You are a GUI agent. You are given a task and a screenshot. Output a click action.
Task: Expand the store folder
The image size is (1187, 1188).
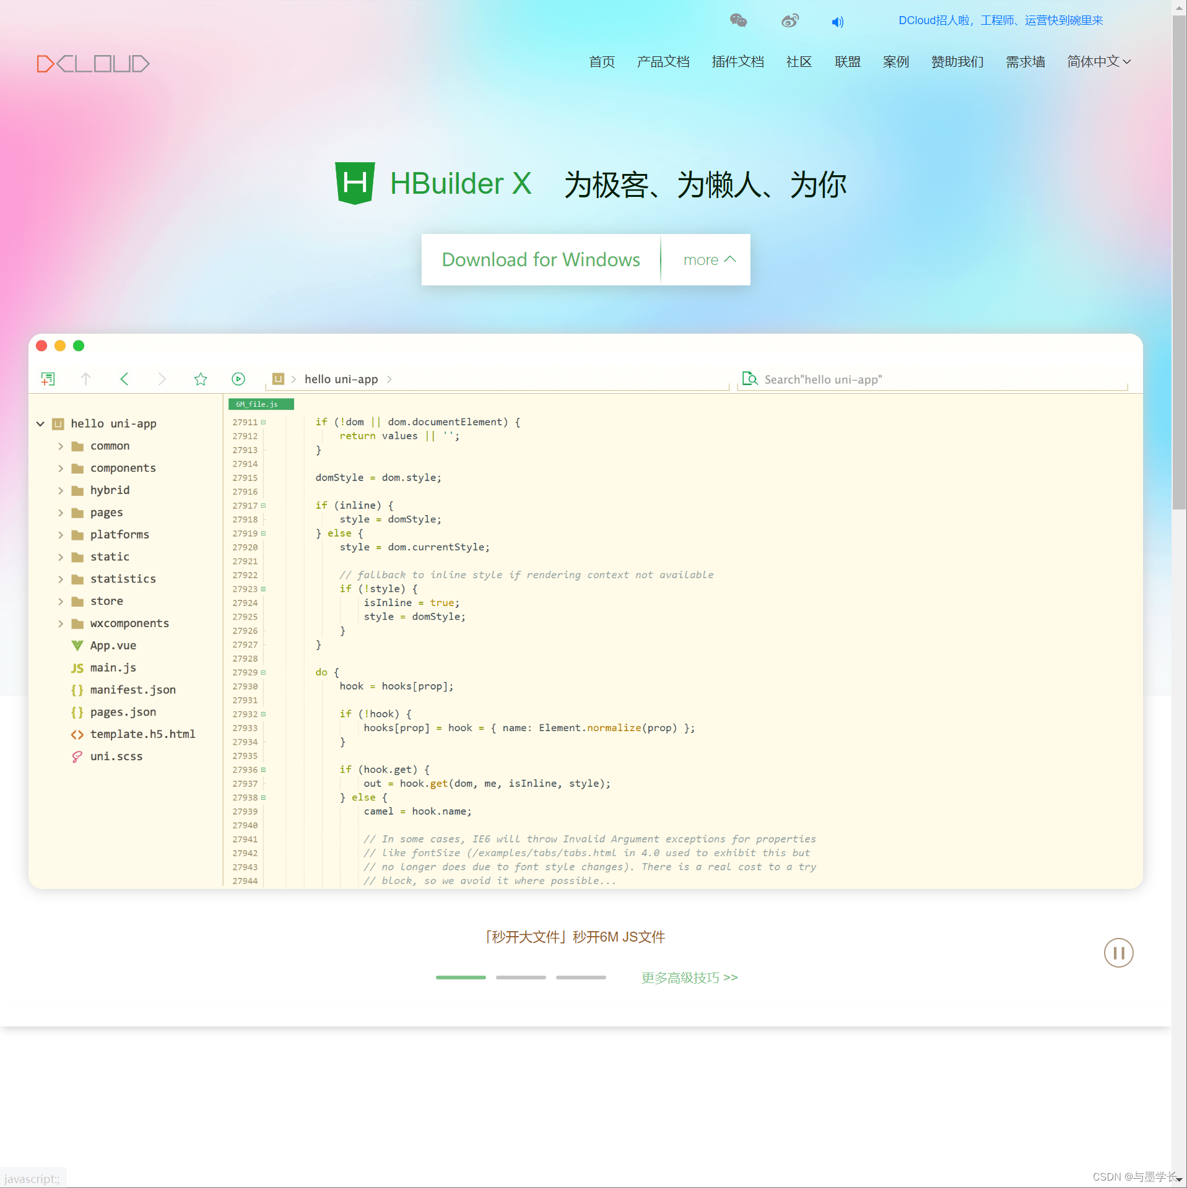pyautogui.click(x=61, y=602)
